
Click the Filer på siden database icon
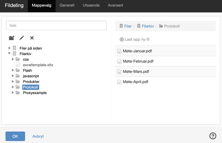click(x=14, y=48)
